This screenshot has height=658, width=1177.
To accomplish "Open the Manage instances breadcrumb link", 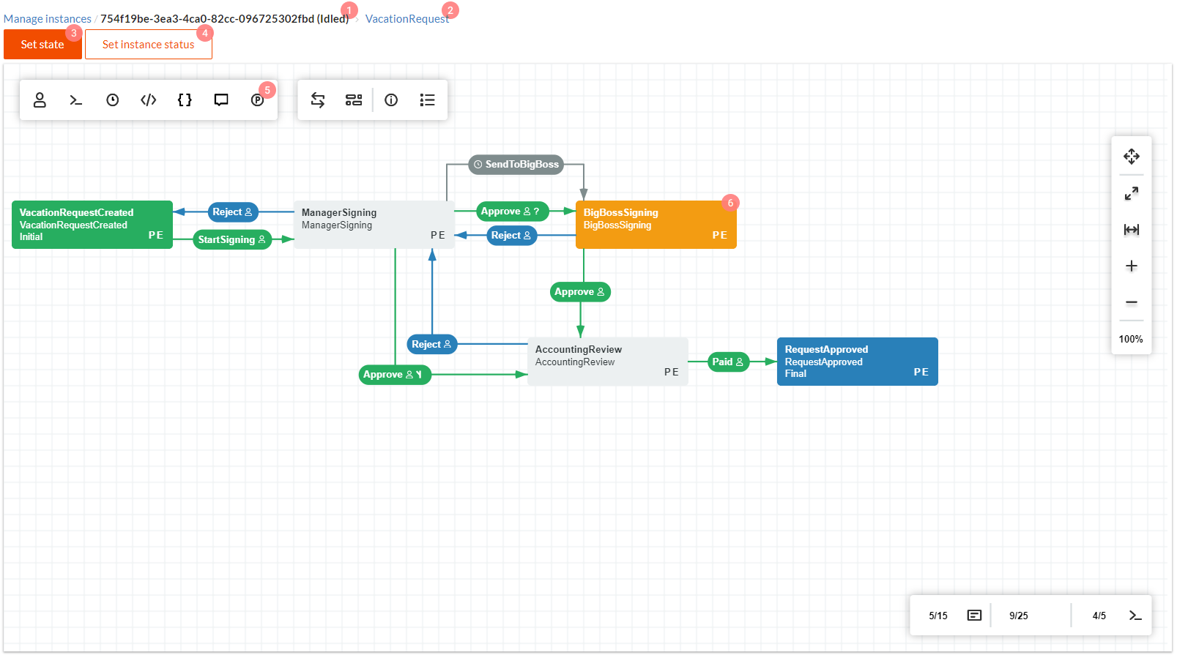I will click(x=48, y=19).
